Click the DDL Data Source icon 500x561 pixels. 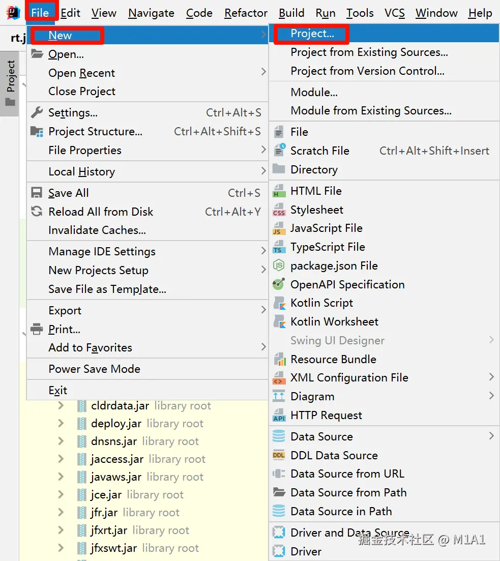(279, 455)
